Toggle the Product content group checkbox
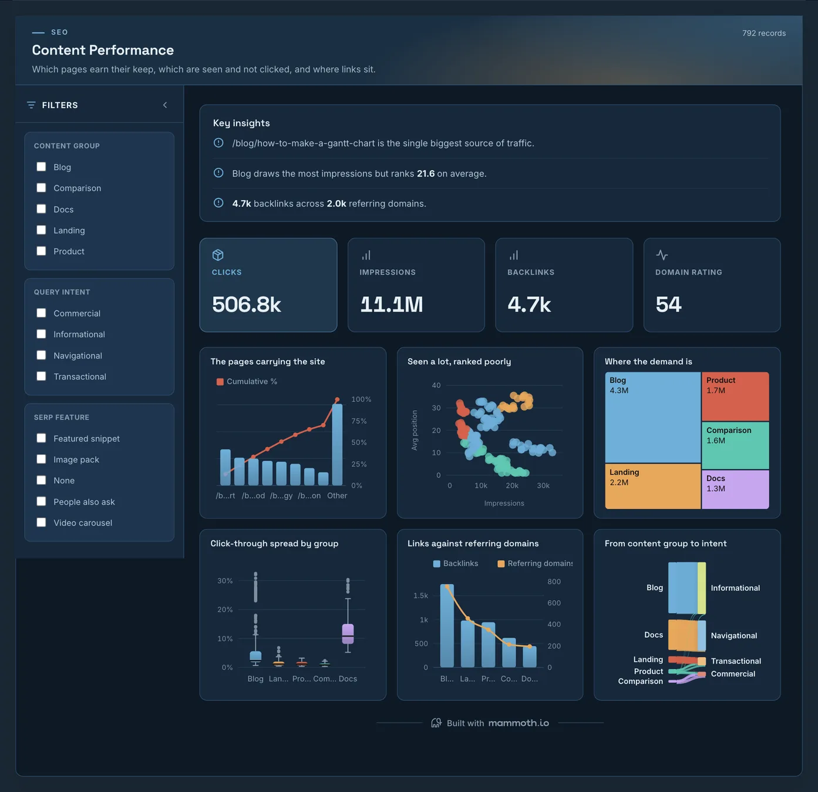The height and width of the screenshot is (792, 818). click(41, 251)
